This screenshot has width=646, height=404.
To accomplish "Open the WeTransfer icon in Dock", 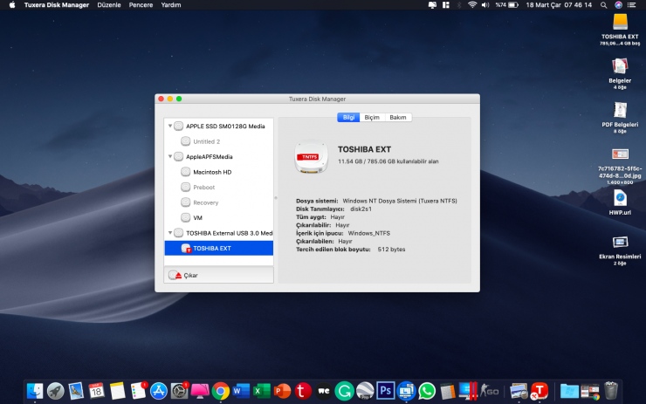I will click(x=323, y=391).
